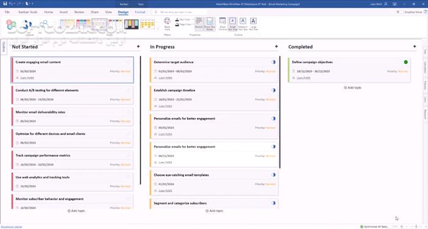Click the Page Color icon
Image resolution: width=428 pixels, height=229 pixels.
coord(177,24)
